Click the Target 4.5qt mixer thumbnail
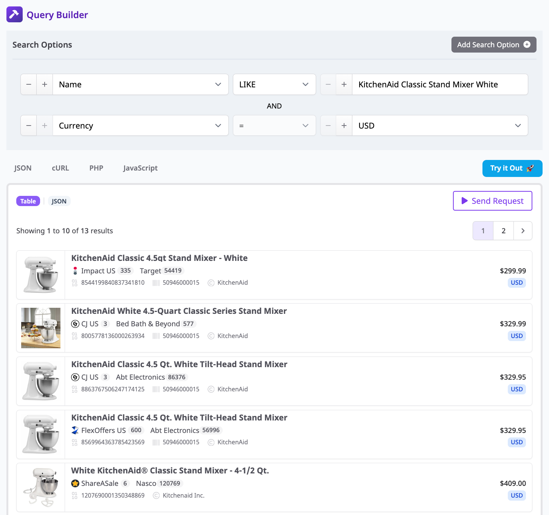Viewport: 549px width, 515px height. pos(41,275)
